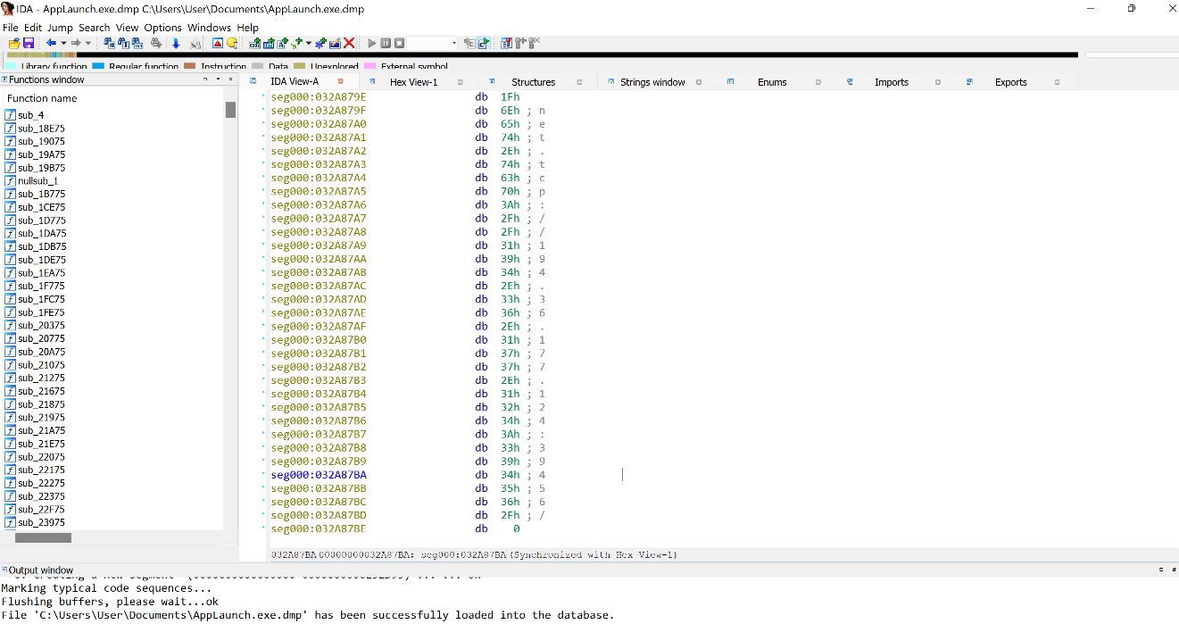Screen dimensions: 1179x624
Task: Close the IDA View-A tab
Action: coord(340,82)
